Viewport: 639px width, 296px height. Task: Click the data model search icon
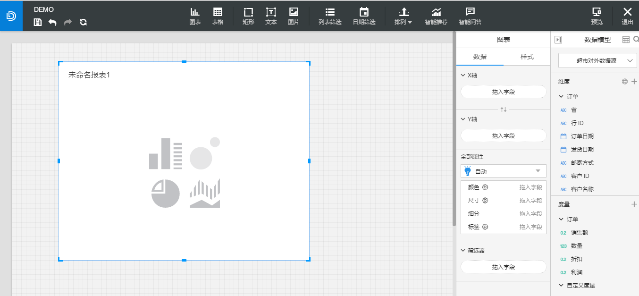pos(636,40)
